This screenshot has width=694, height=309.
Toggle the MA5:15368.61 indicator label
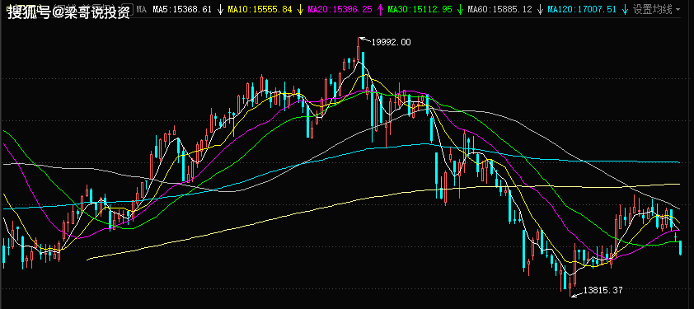(182, 9)
